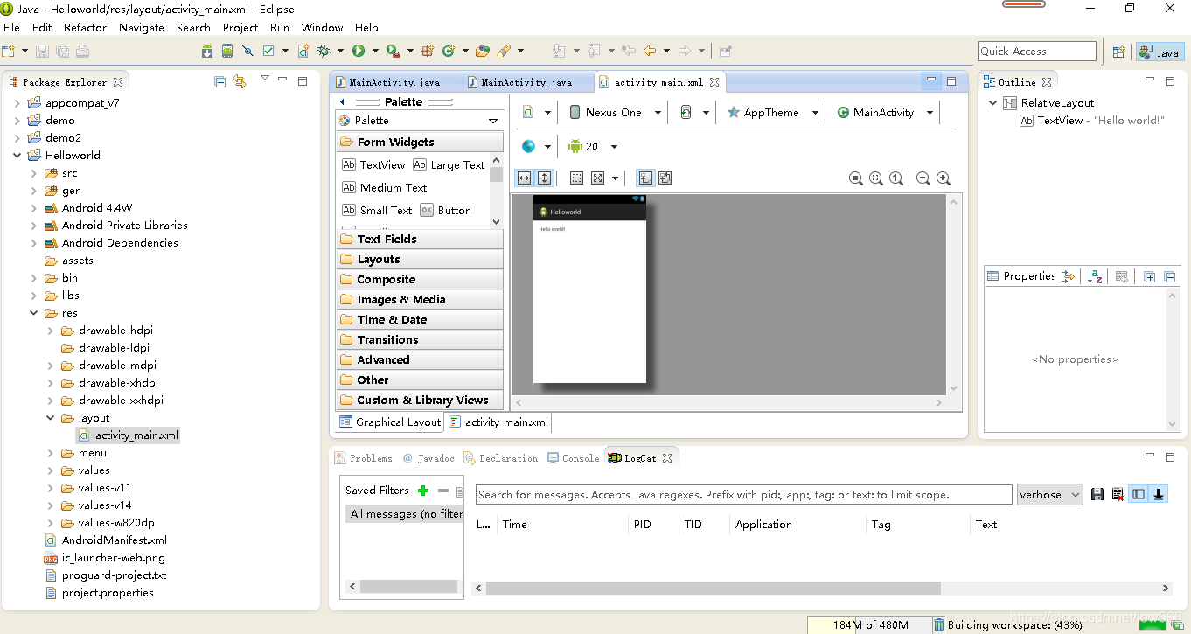Screen dimensions: 1191x634
Task: Open the verbose log level dropdown
Action: pyautogui.click(x=1049, y=494)
